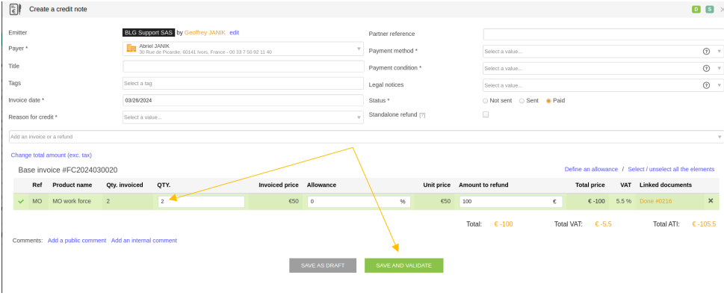Open Define an allowance link

pos(591,170)
